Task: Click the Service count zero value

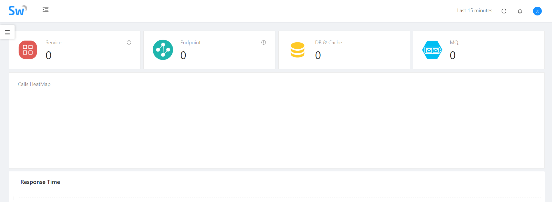Action: [x=48, y=55]
